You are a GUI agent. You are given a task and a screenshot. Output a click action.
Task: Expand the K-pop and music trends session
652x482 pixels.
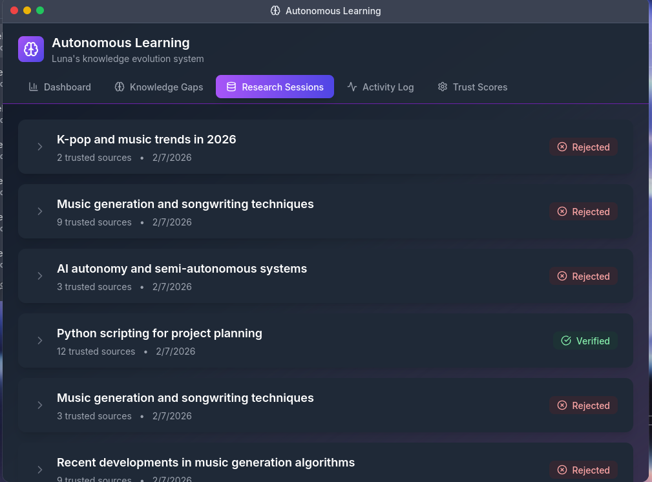(40, 147)
